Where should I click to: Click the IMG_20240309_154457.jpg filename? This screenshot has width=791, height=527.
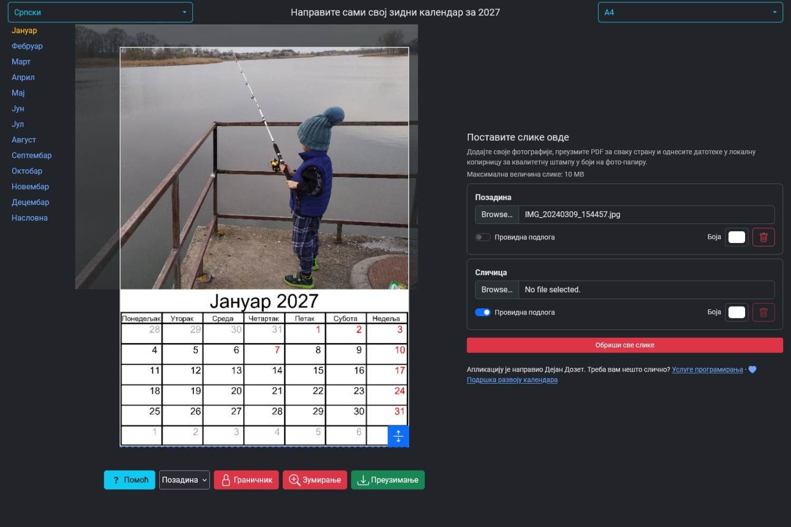click(x=573, y=214)
